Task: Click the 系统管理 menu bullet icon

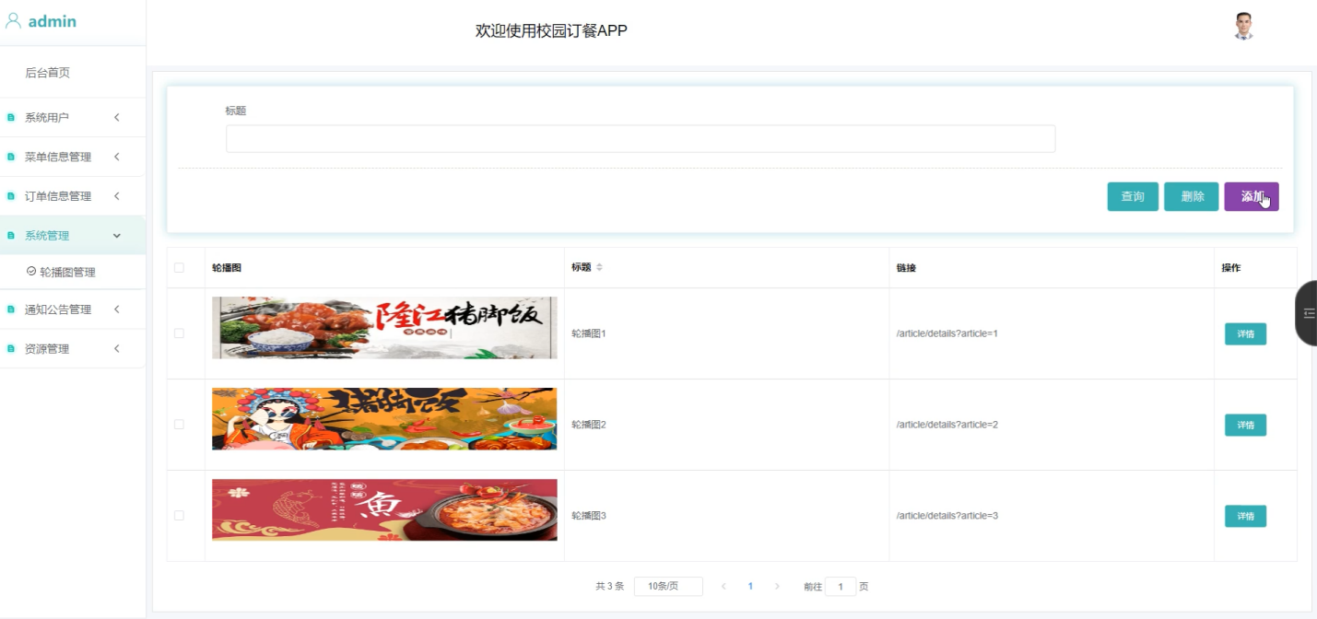Action: [x=11, y=236]
